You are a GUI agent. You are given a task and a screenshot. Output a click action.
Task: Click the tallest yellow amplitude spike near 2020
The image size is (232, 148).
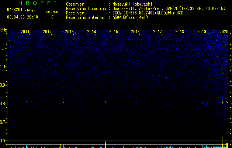(x=222, y=142)
